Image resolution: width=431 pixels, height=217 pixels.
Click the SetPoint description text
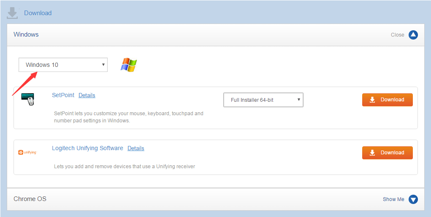pos(129,117)
